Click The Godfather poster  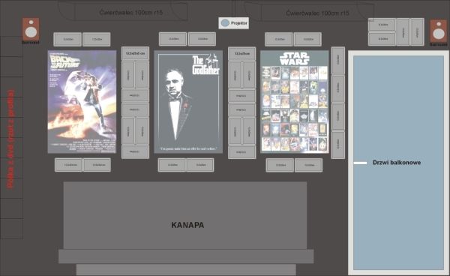[188, 102]
